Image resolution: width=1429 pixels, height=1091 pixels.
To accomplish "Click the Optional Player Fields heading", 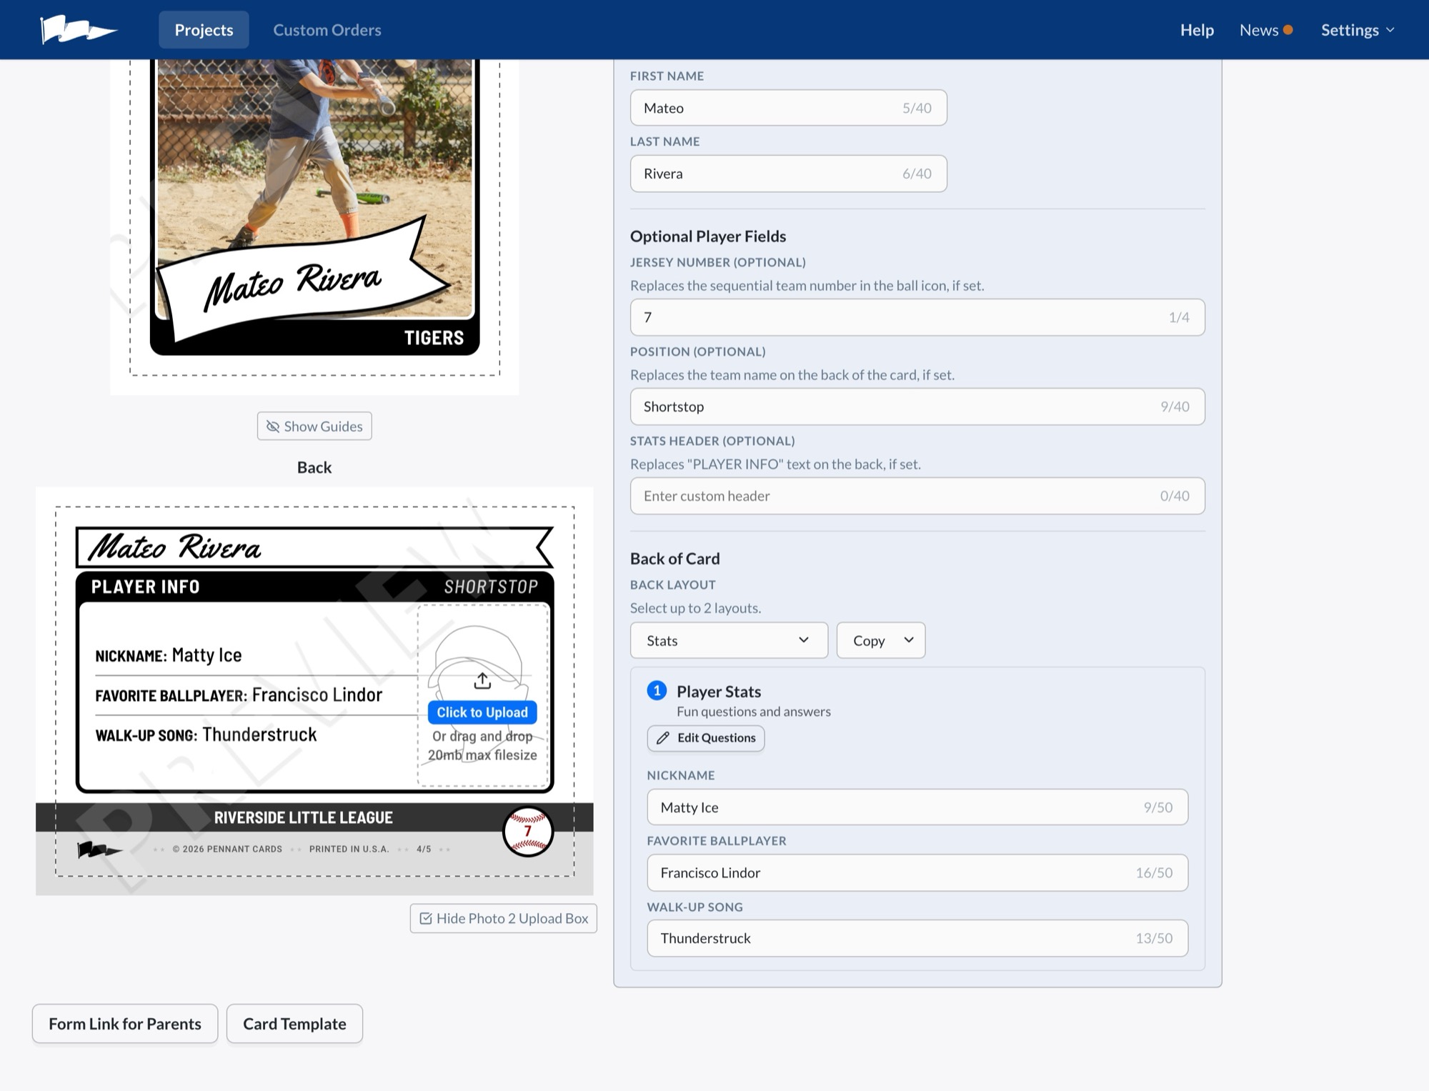I will pyautogui.click(x=708, y=236).
